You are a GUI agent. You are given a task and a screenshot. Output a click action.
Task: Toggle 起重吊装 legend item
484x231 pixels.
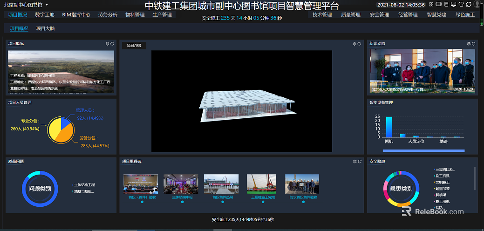pyautogui.click(x=442, y=189)
